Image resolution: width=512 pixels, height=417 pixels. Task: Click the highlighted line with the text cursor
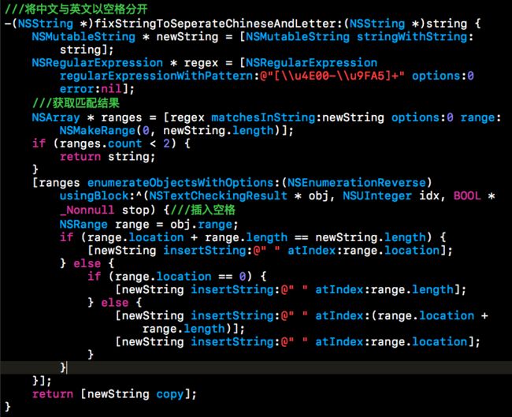256,367
